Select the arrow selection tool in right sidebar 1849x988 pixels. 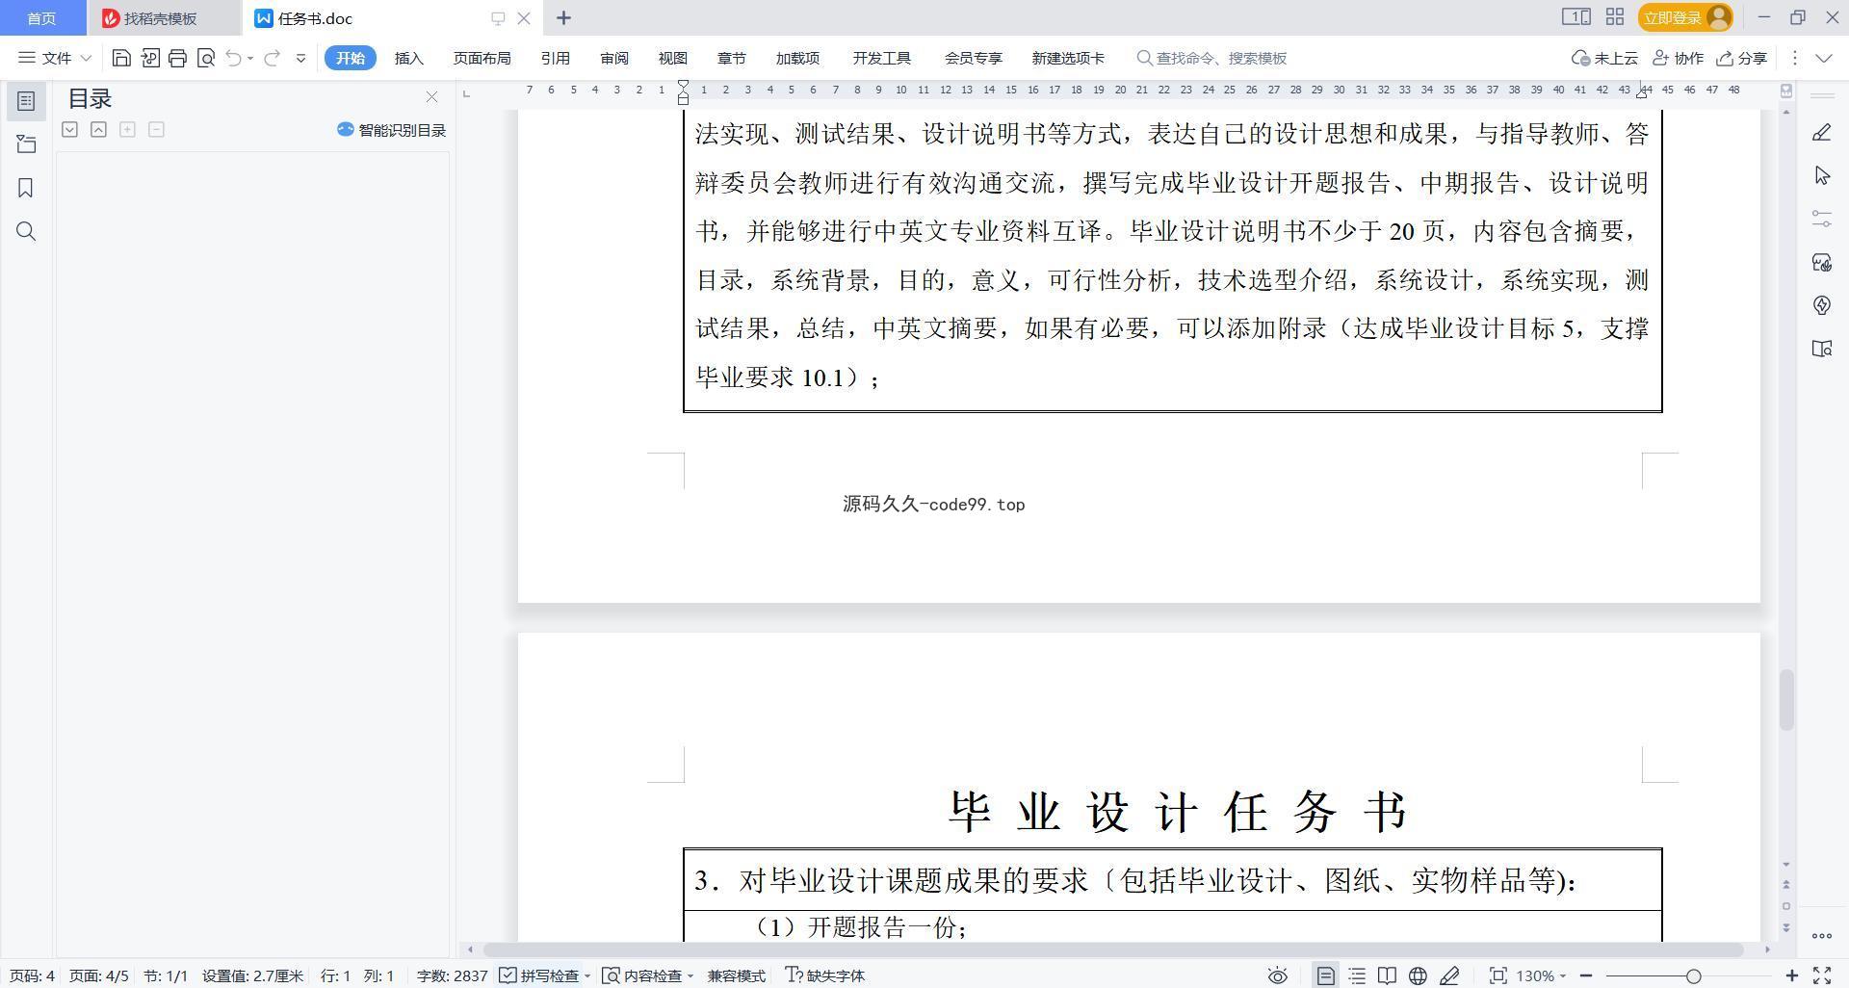tap(1821, 175)
